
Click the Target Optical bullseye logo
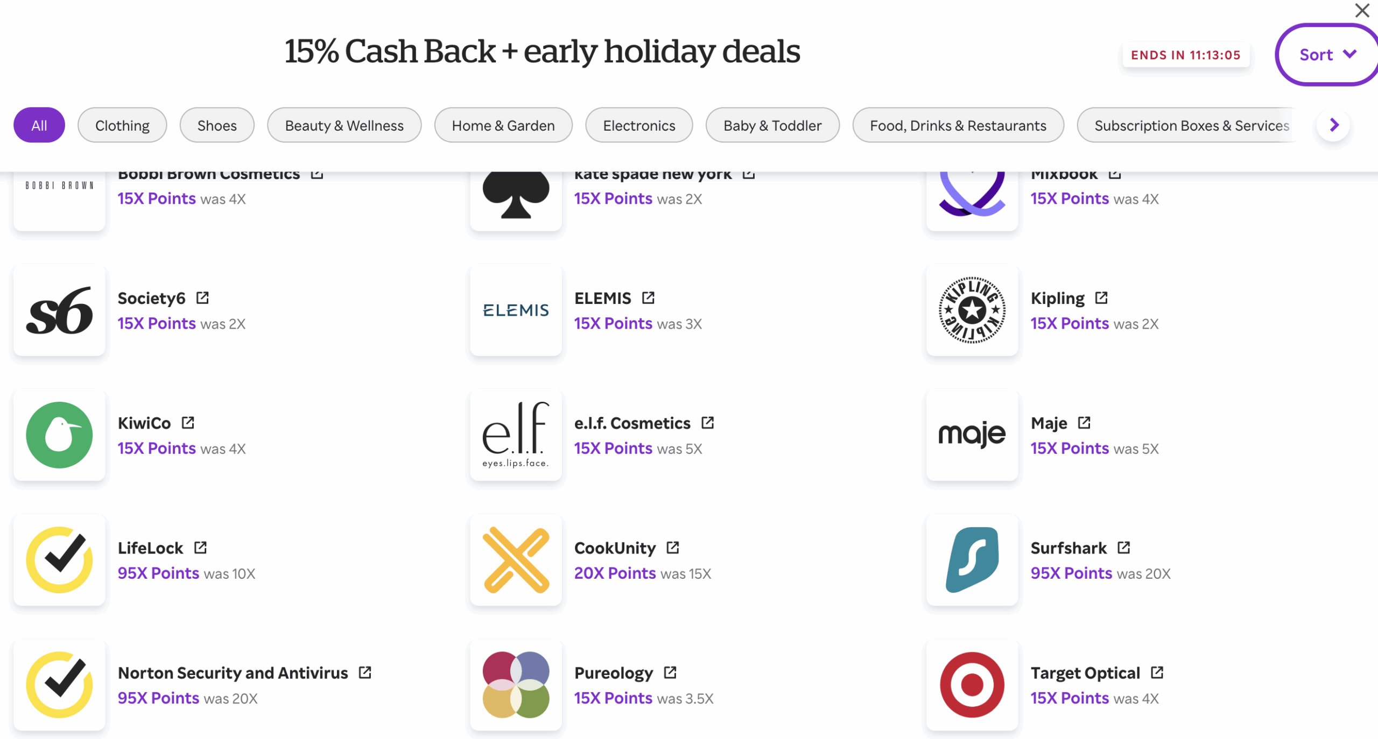pos(972,684)
